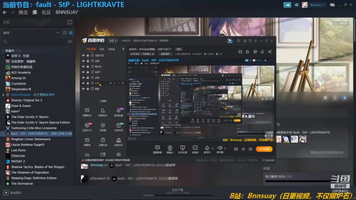Select the first orange scene tab
The image size is (356, 200).
point(91,49)
